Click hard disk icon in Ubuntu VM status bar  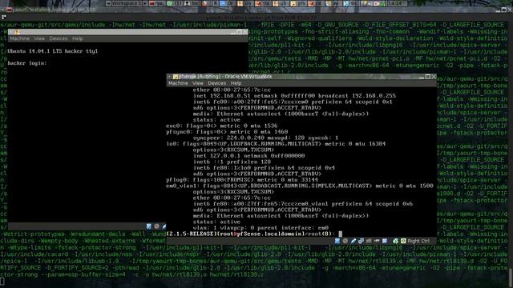click(x=149, y=226)
